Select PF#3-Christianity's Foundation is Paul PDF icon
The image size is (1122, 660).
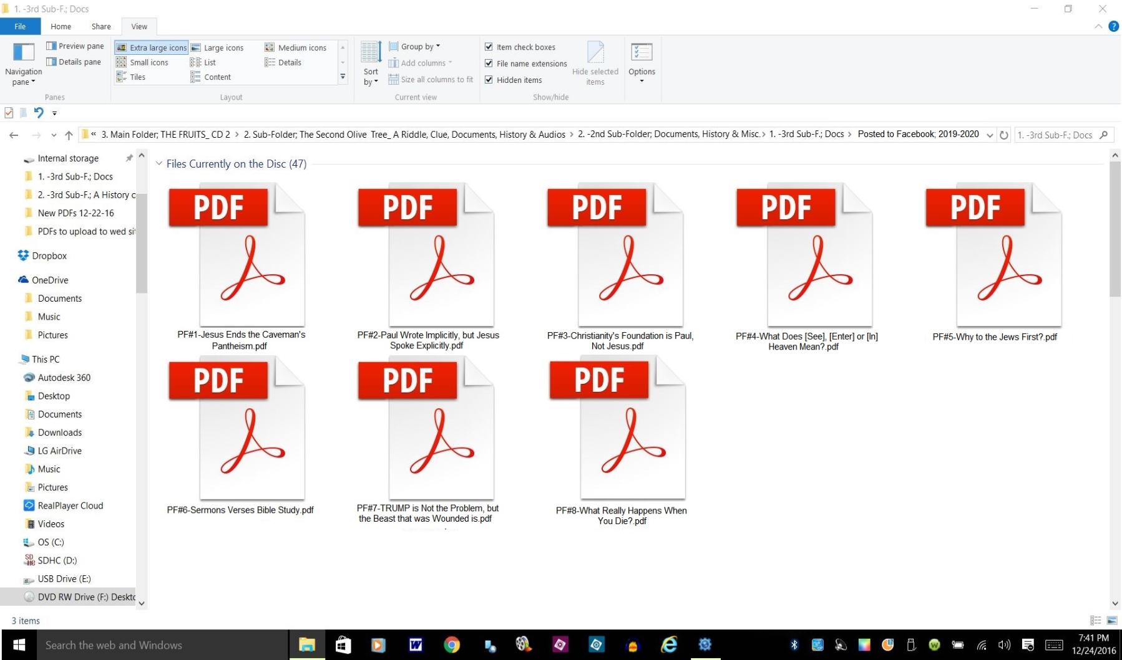point(616,254)
